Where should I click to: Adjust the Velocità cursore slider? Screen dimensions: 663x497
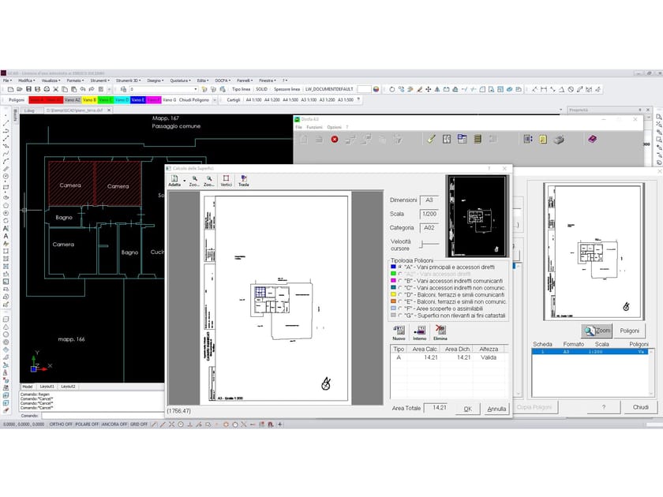421,242
